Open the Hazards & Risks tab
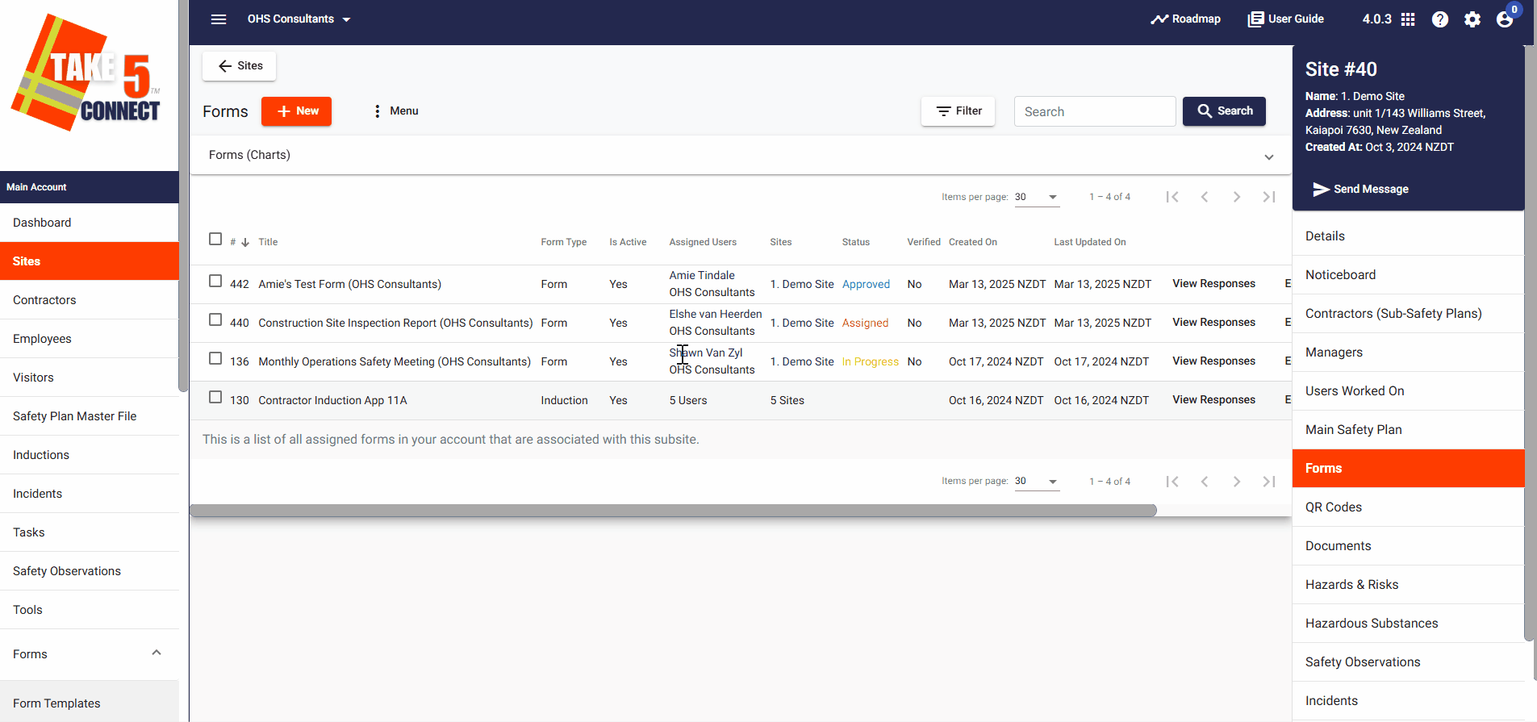The image size is (1537, 722). 1408,585
